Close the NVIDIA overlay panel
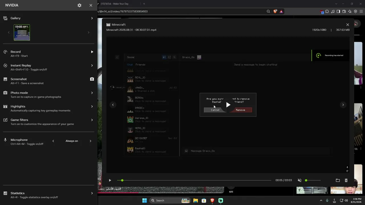The height and width of the screenshot is (205, 365). click(x=91, y=5)
